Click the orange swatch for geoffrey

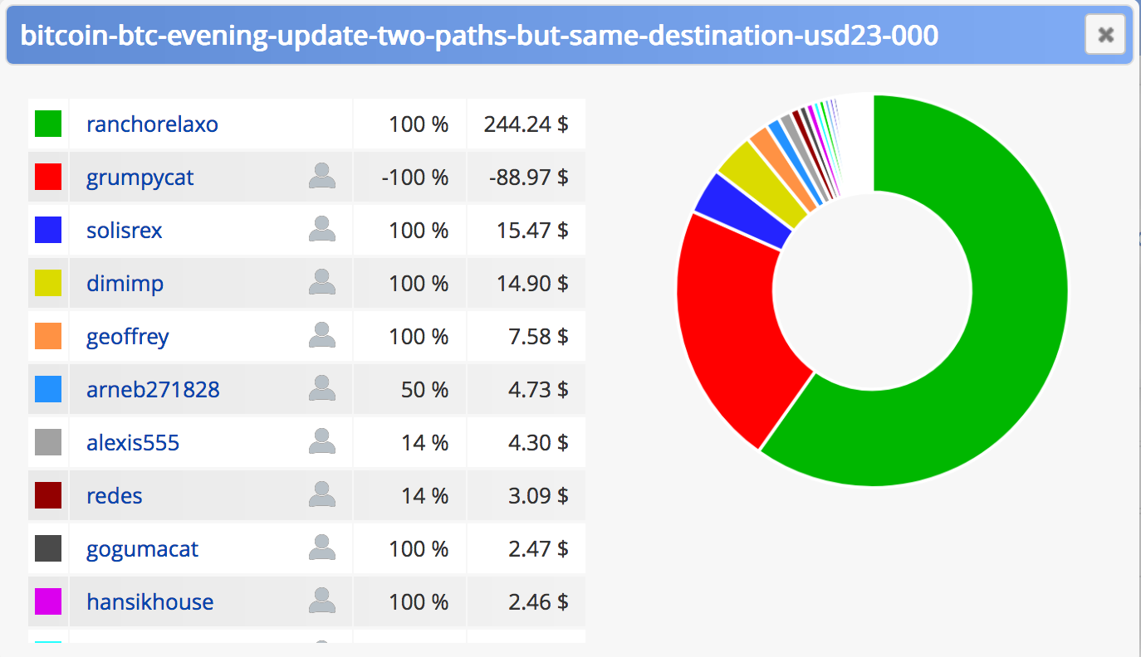pos(48,336)
